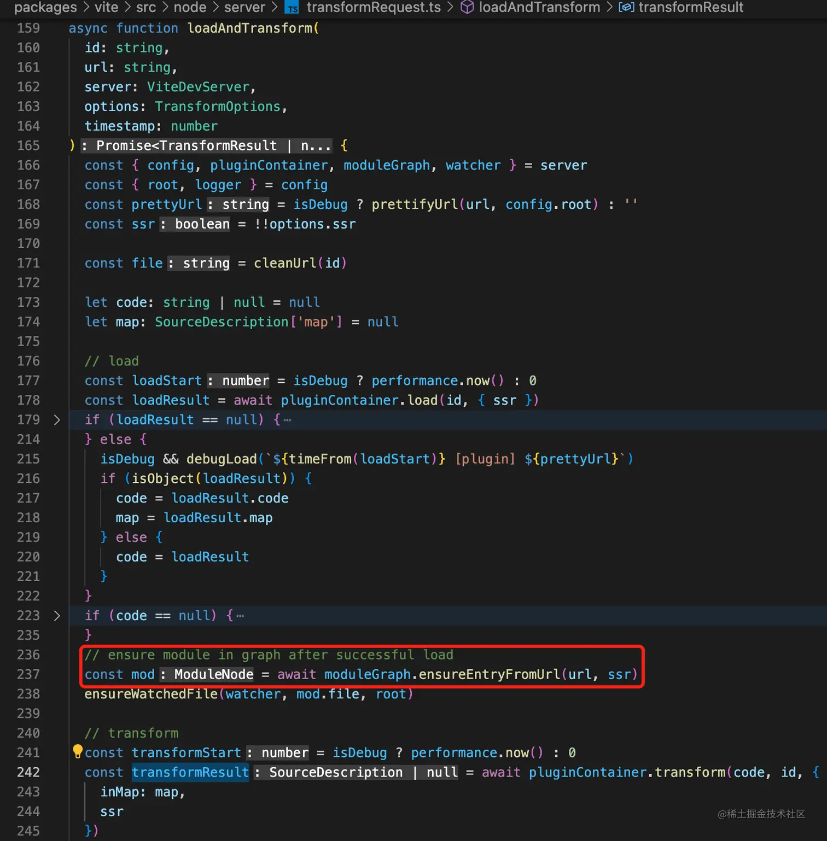Image resolution: width=827 pixels, height=841 pixels.
Task: Click the loadAndTransform function symbol icon
Action: [467, 7]
